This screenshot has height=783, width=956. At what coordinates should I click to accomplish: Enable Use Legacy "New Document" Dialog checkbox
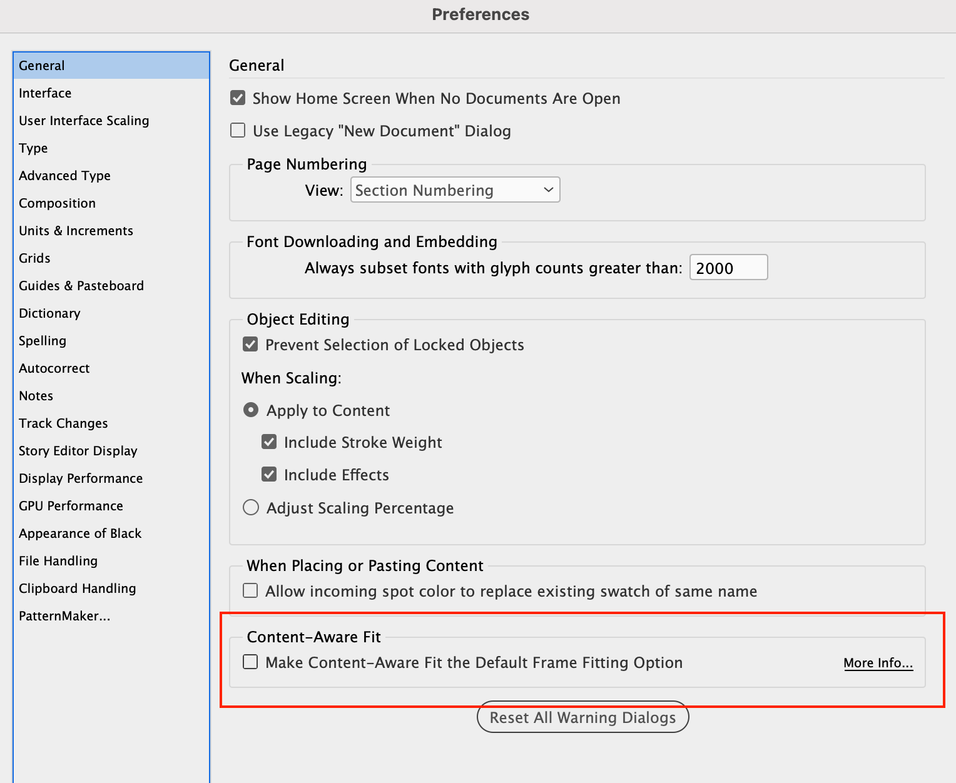point(238,131)
